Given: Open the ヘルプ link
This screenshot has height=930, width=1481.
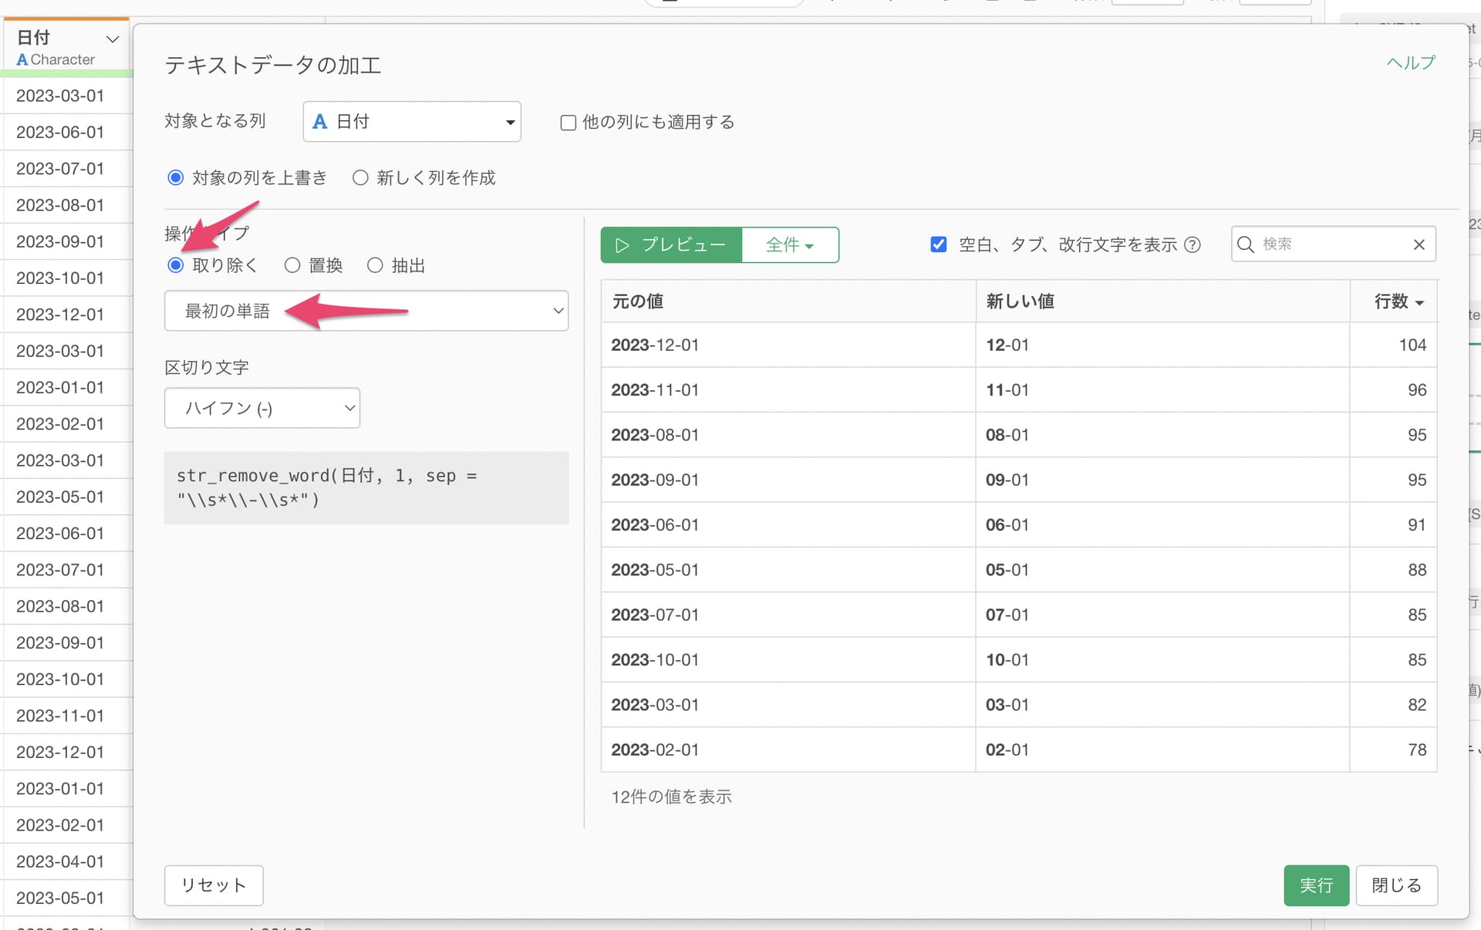Looking at the screenshot, I should coord(1411,62).
